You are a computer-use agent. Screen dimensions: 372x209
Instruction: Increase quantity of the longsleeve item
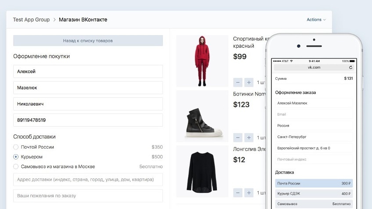pos(249,193)
